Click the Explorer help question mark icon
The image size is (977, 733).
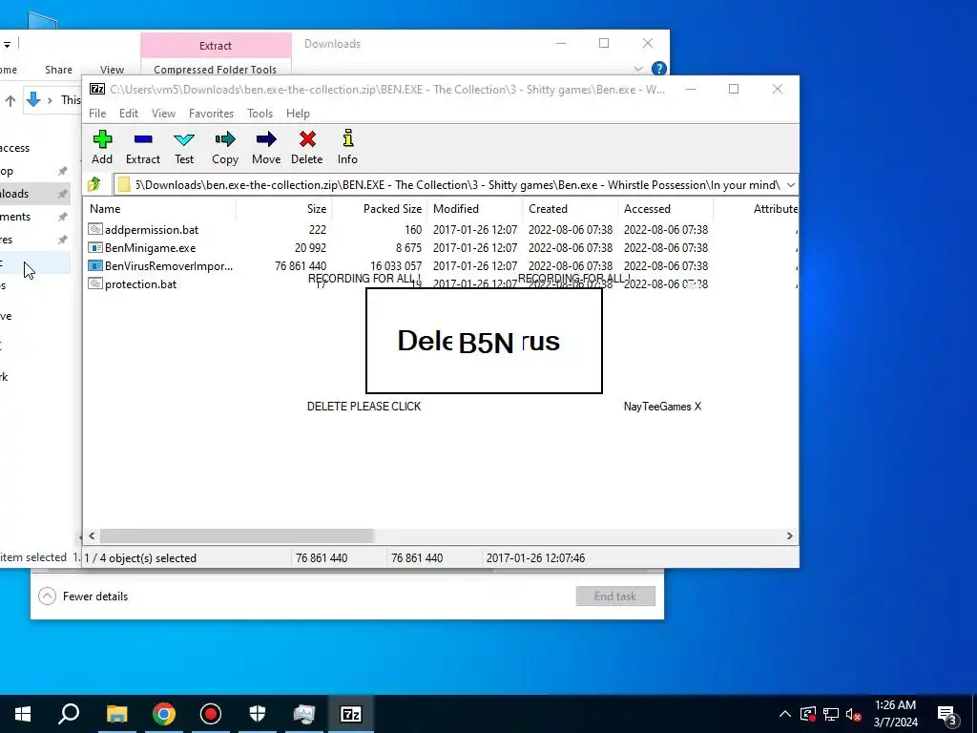tap(658, 69)
